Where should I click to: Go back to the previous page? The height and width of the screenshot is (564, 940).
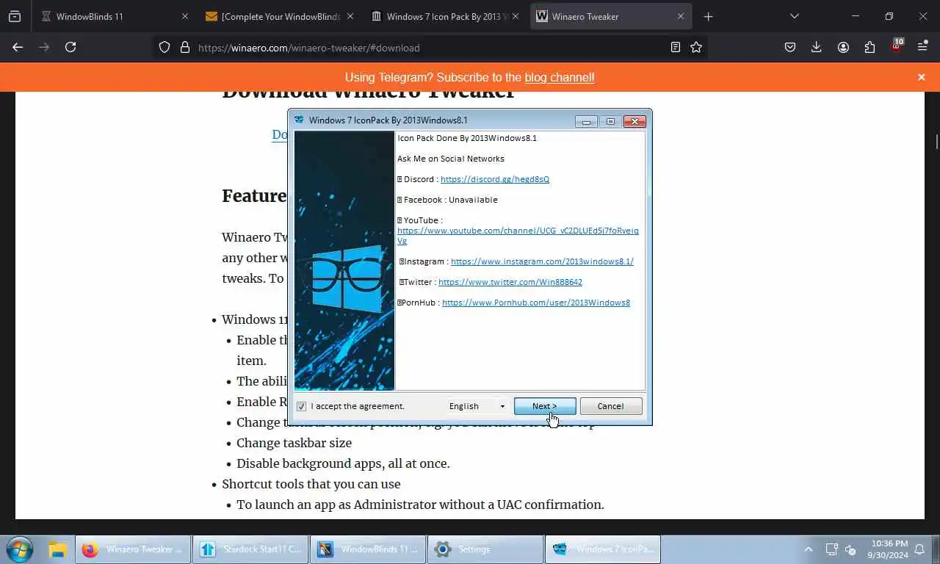click(18, 47)
